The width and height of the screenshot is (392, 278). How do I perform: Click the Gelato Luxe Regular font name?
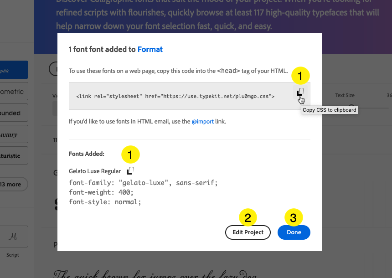pyautogui.click(x=95, y=171)
